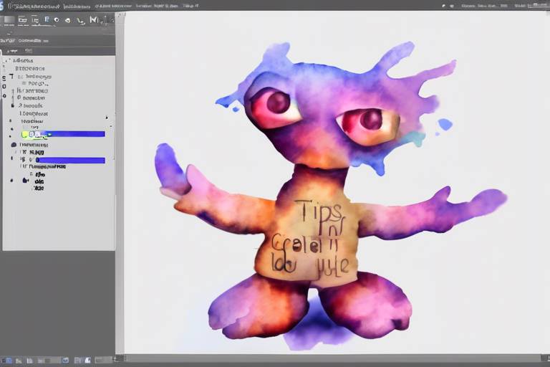
Task: Click the blue letter-shaped icon in top toolbar
Action: coord(47,19)
